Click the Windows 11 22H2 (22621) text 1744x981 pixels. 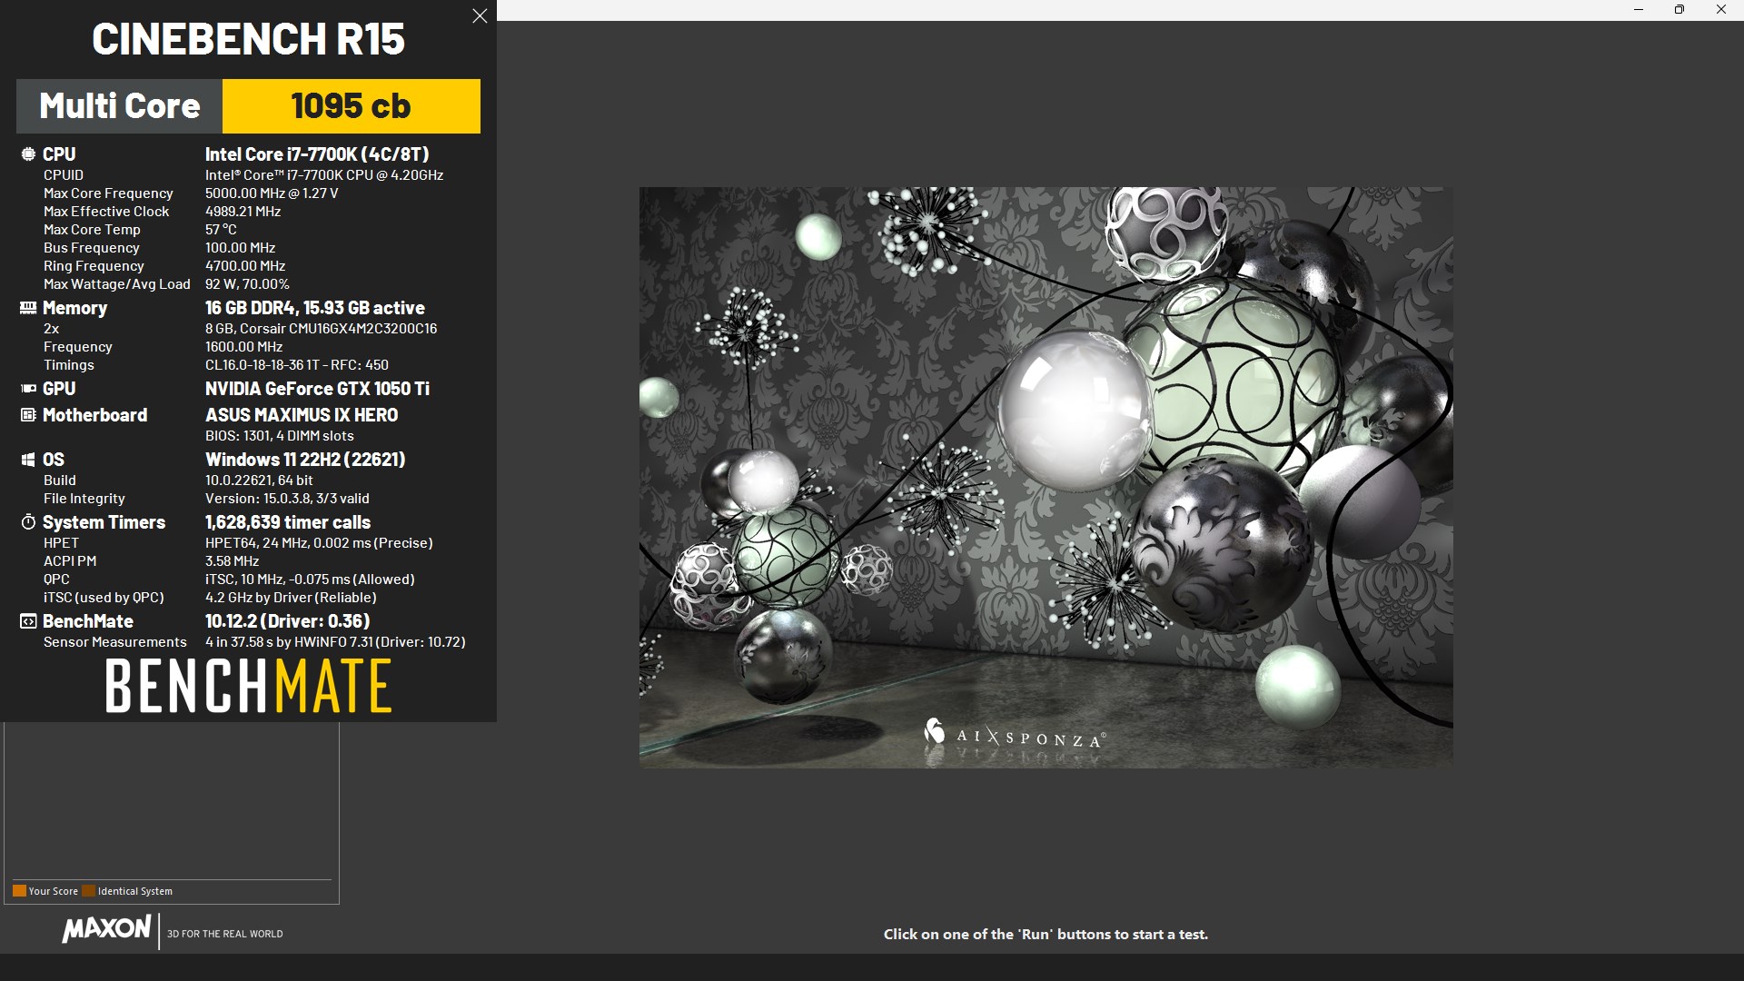tap(305, 460)
